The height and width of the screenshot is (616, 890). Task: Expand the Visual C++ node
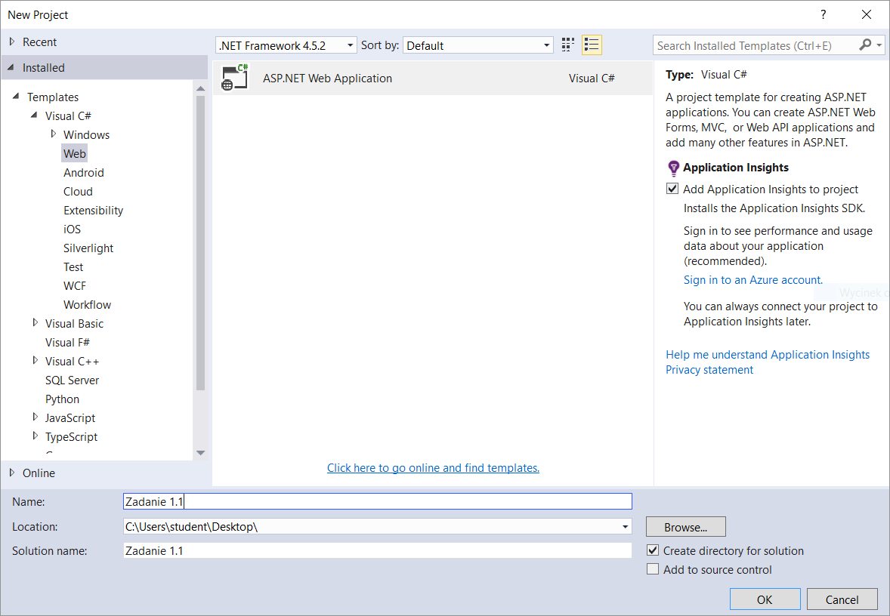(36, 361)
